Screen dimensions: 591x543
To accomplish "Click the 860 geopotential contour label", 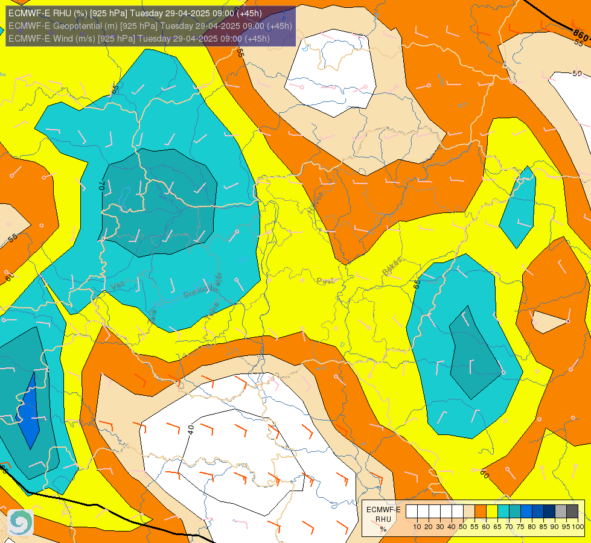I will pos(581,35).
